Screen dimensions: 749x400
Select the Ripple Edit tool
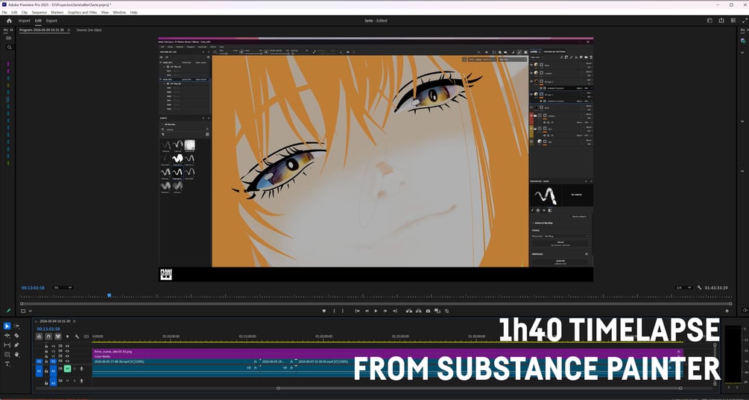click(7, 335)
